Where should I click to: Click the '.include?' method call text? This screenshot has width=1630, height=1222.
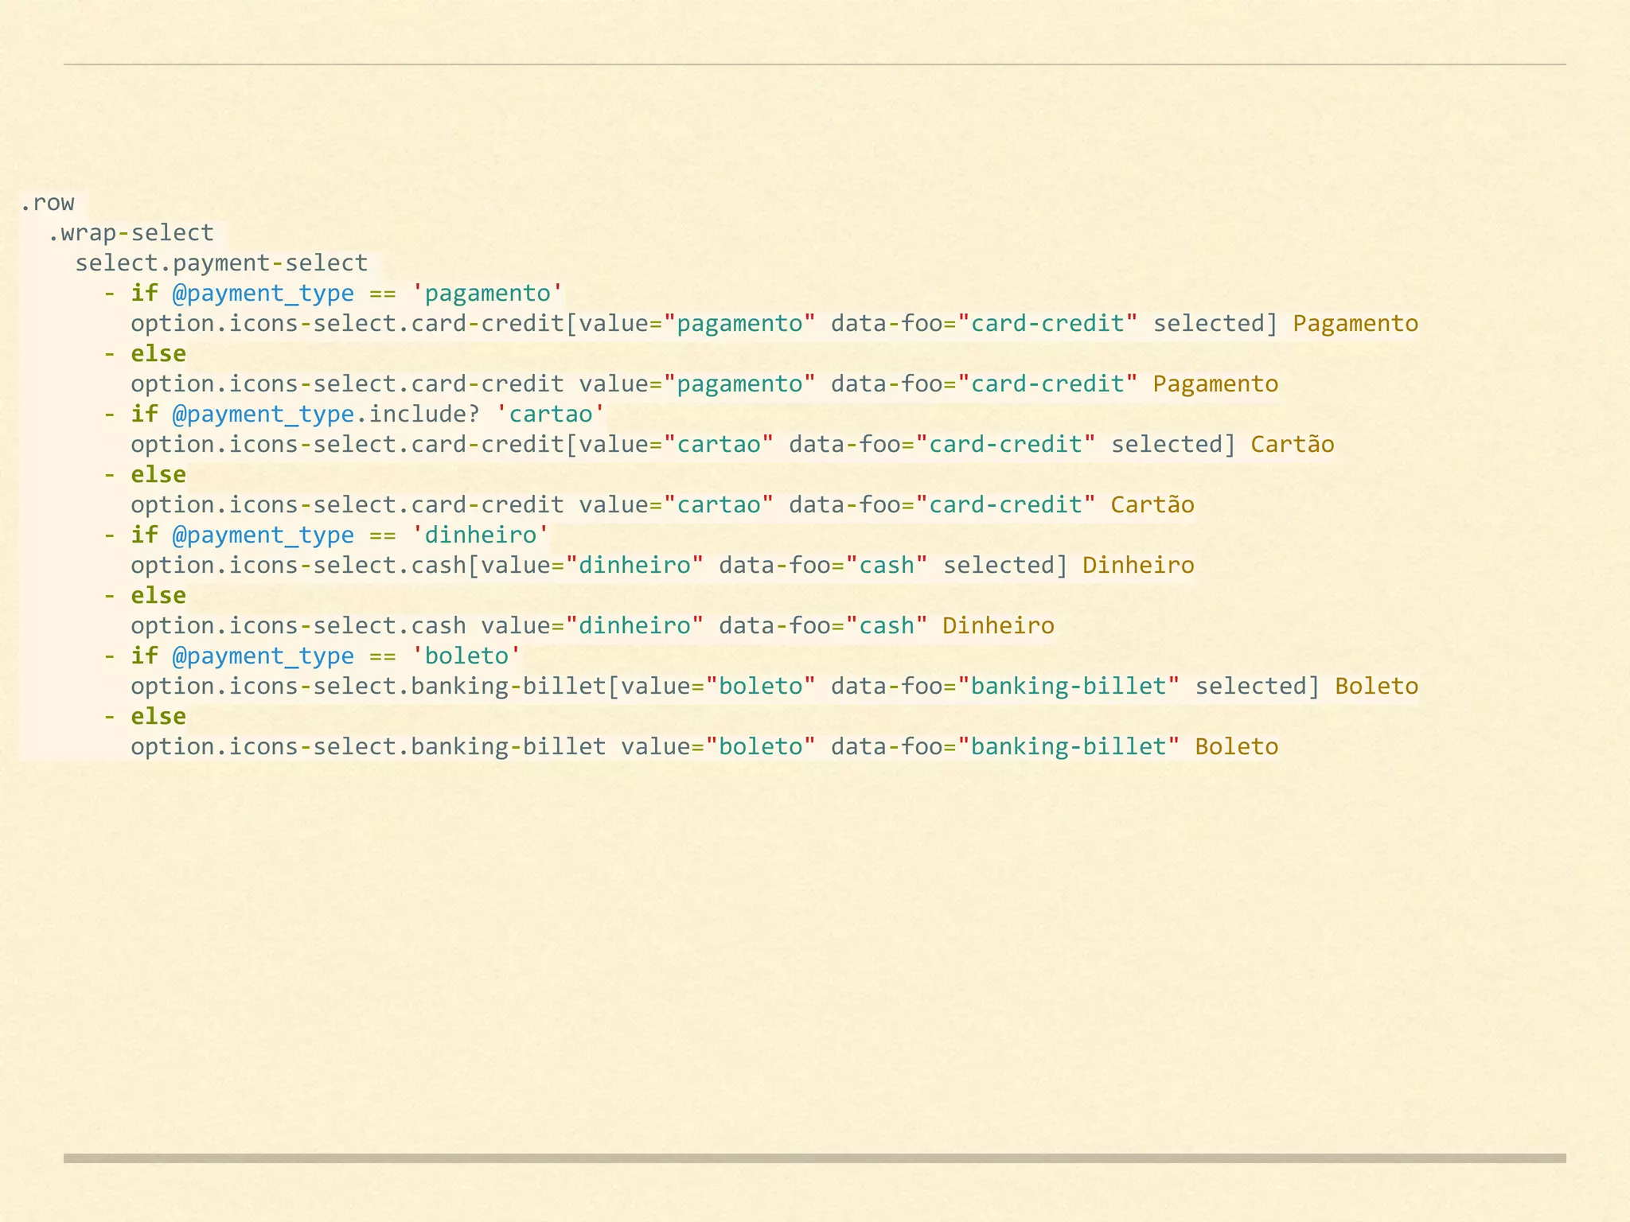point(418,414)
